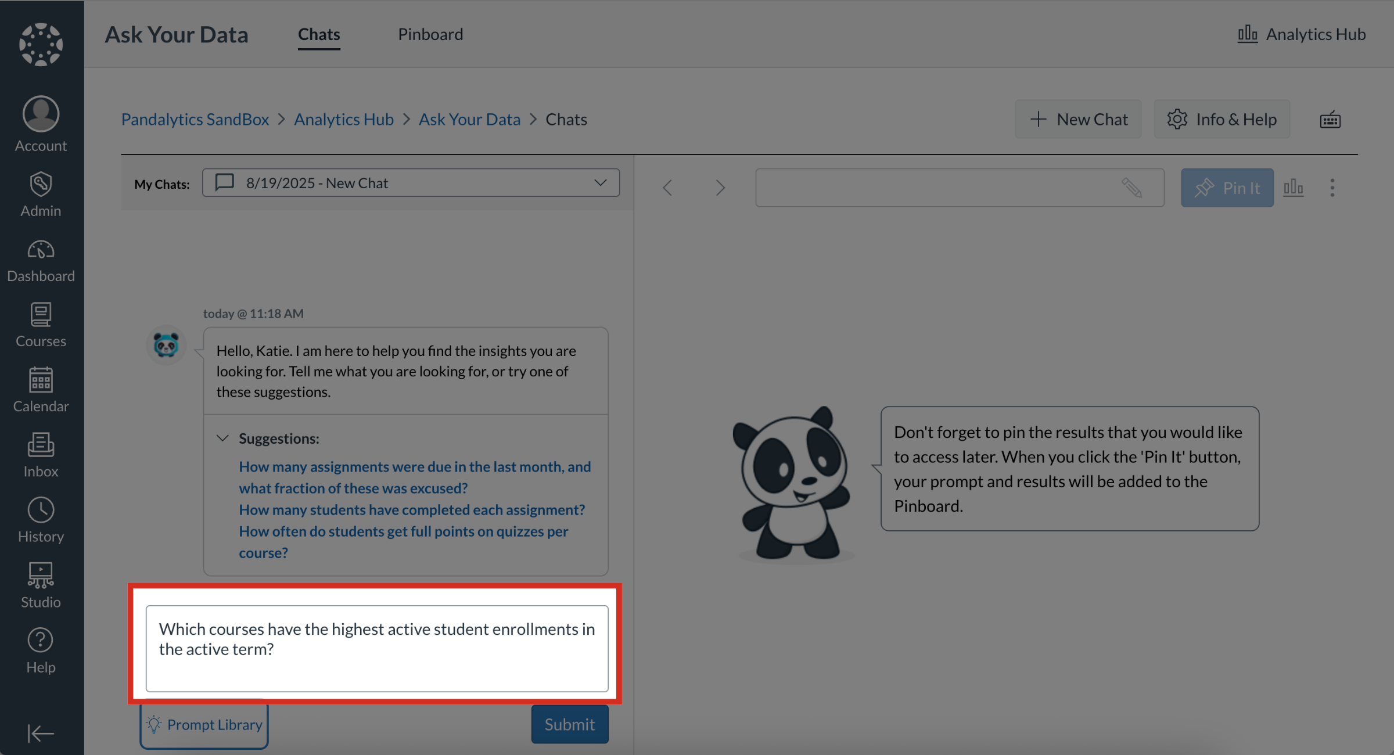Collapse the global navigation sidebar
The image size is (1394, 755).
[x=41, y=733]
